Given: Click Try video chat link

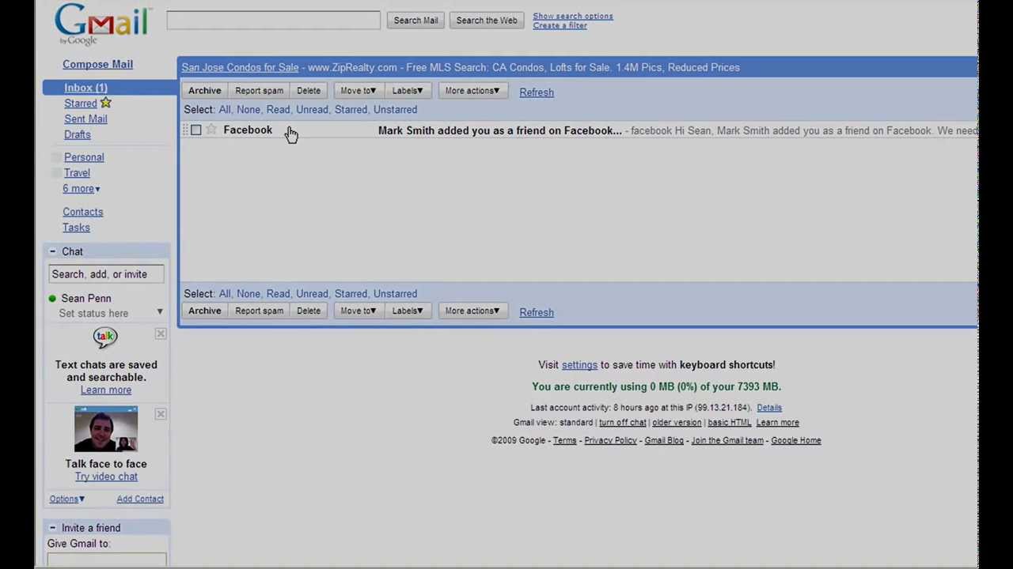Looking at the screenshot, I should click(x=106, y=477).
